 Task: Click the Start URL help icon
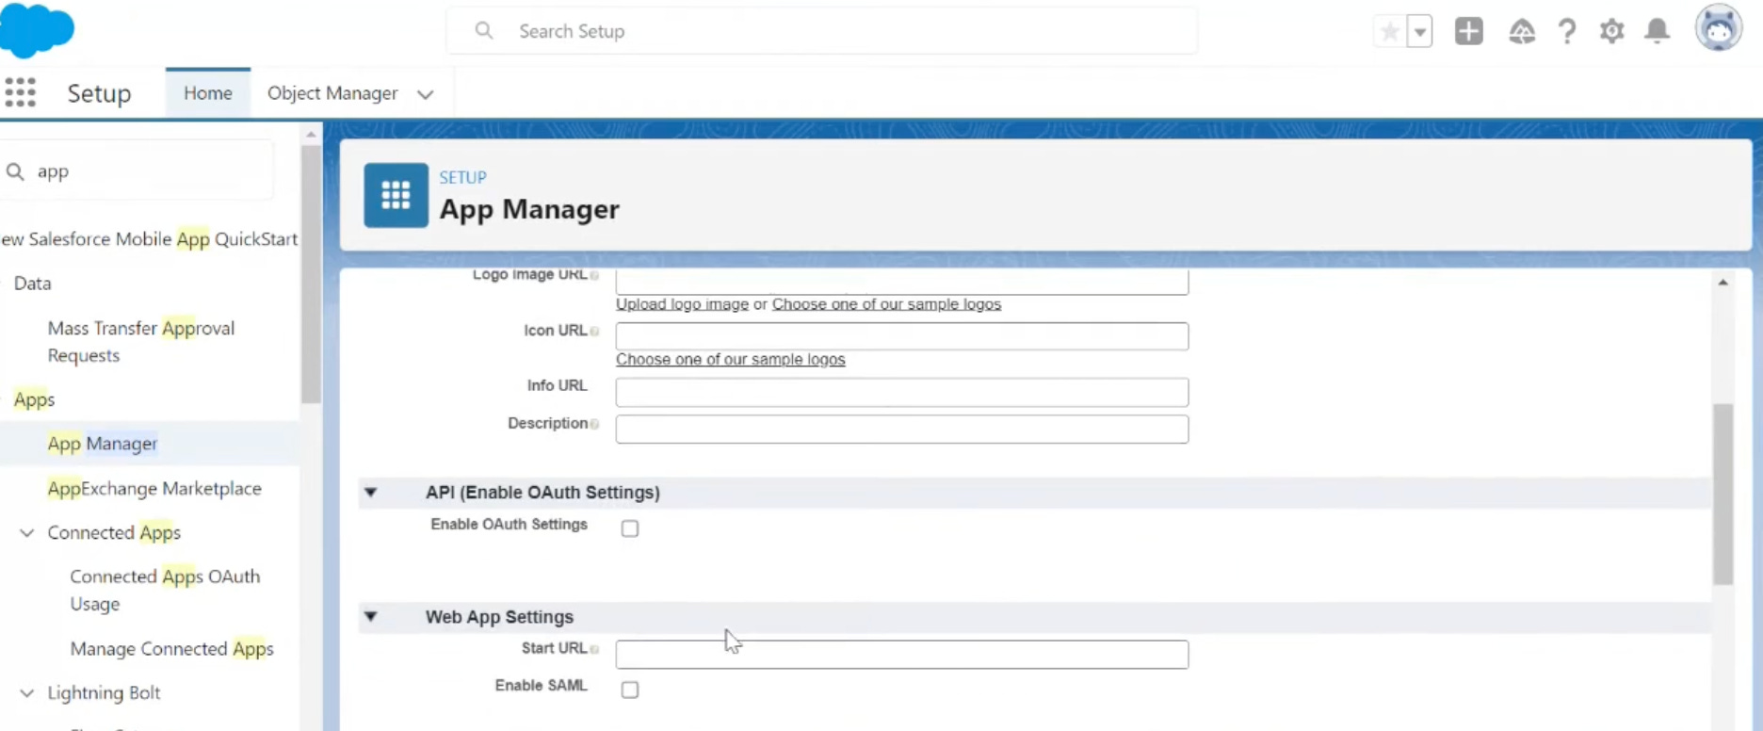click(x=594, y=649)
